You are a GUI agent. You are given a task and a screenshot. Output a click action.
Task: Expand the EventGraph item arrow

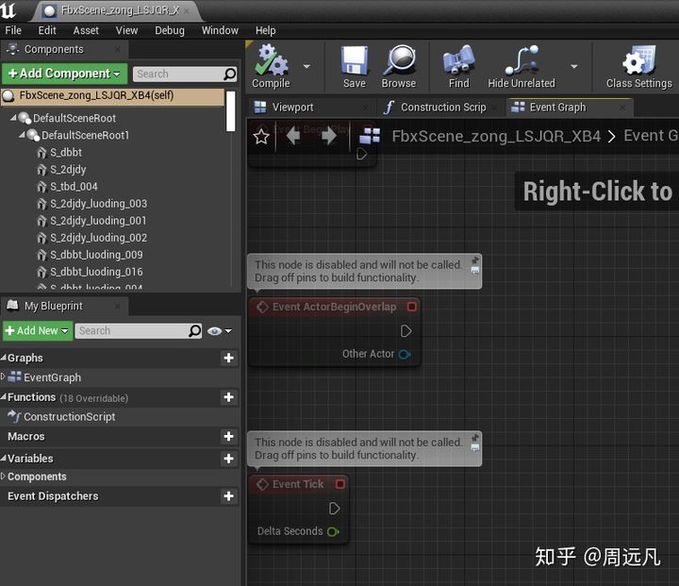(x=4, y=377)
